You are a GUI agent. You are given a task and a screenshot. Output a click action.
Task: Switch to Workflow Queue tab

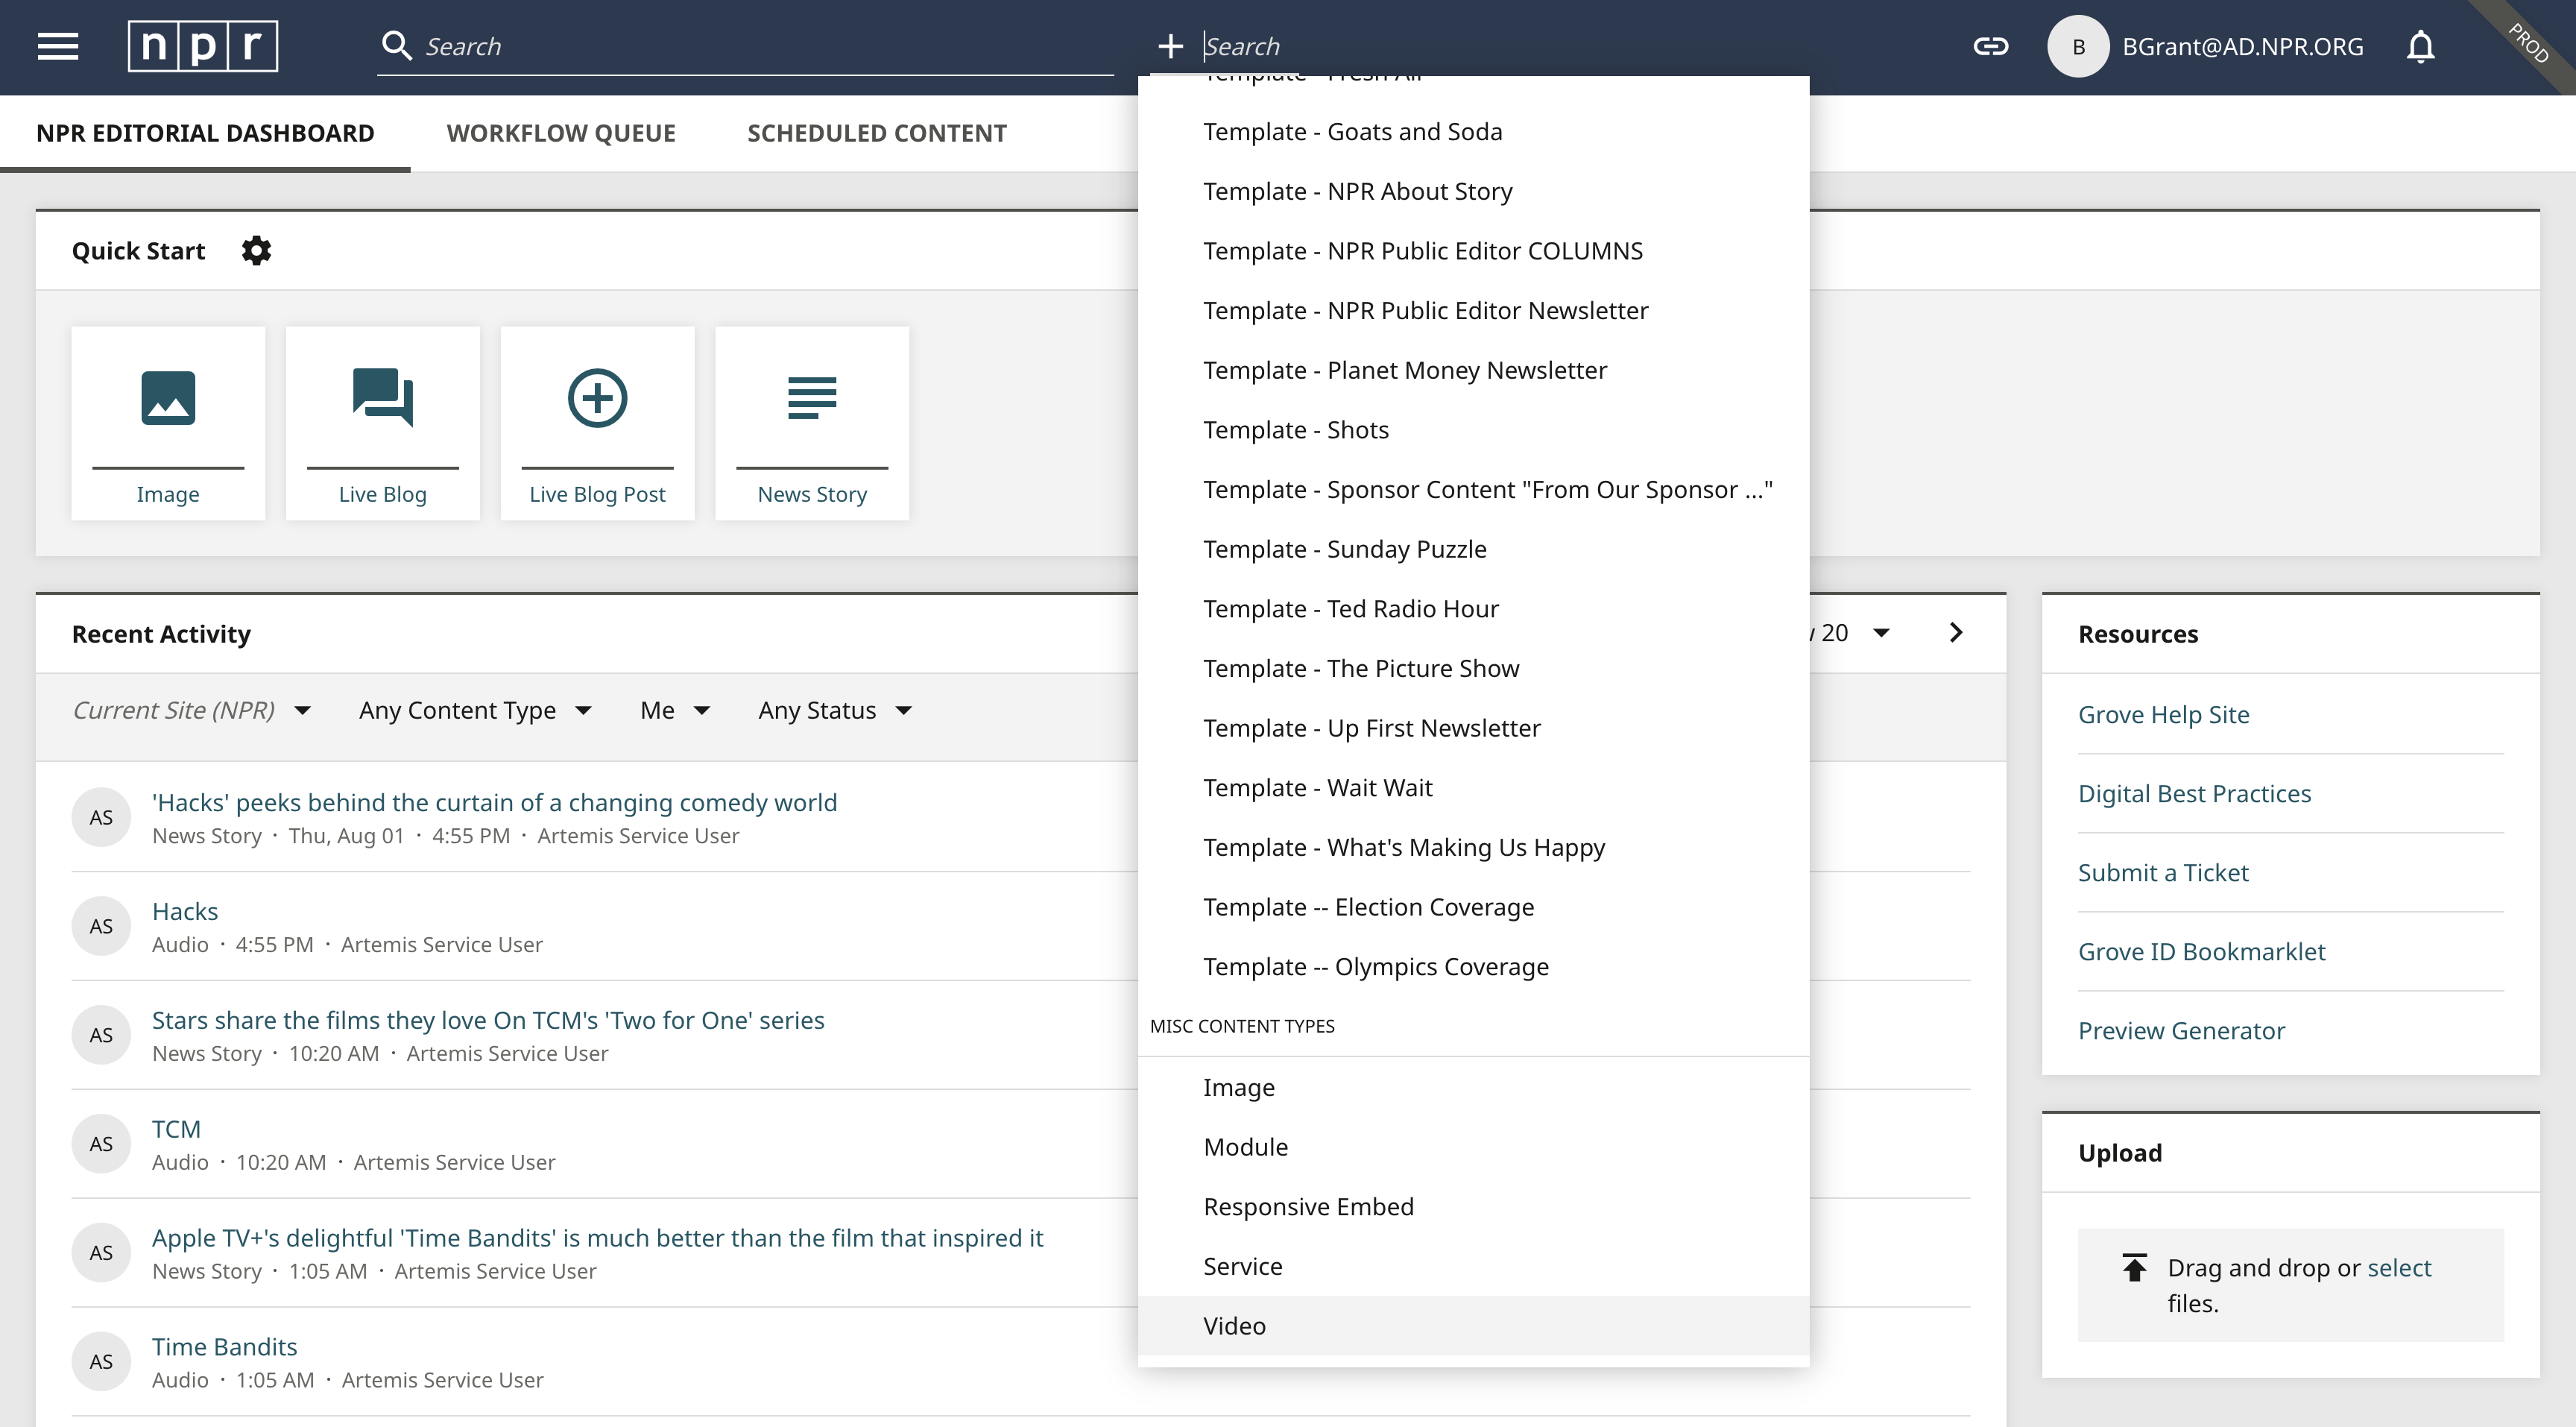pos(561,133)
